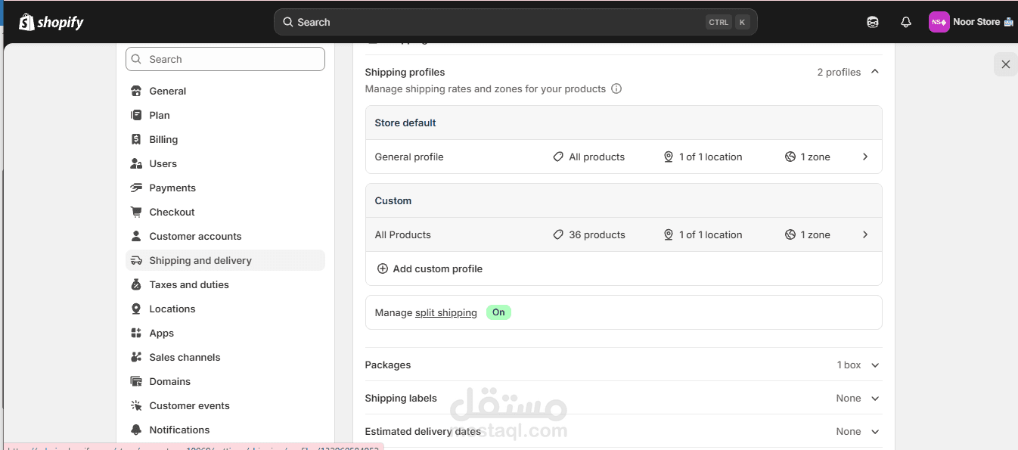The image size is (1018, 450).
Task: Click the Domains icon in the sidebar
Action: 136,381
